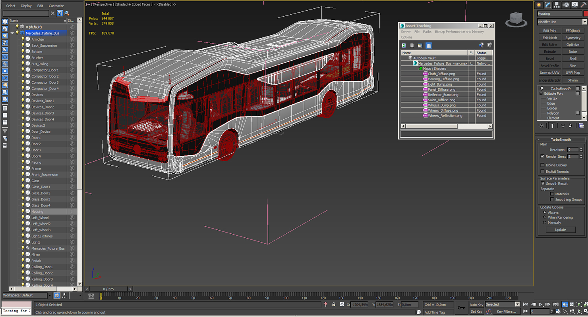Image resolution: width=588 pixels, height=317 pixels.
Task: Select When Rendering radio button
Action: [545, 218]
